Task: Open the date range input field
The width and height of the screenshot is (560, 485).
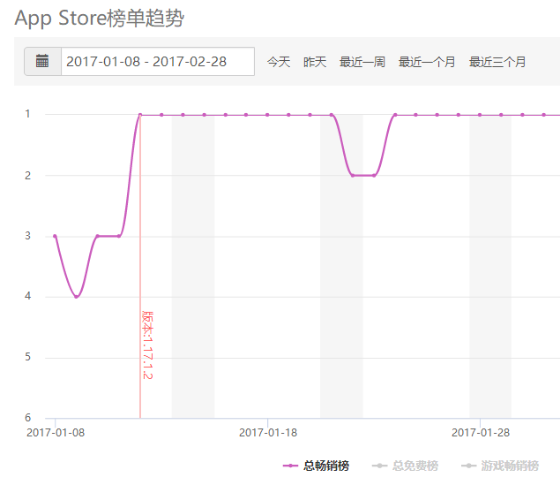Action: point(157,62)
